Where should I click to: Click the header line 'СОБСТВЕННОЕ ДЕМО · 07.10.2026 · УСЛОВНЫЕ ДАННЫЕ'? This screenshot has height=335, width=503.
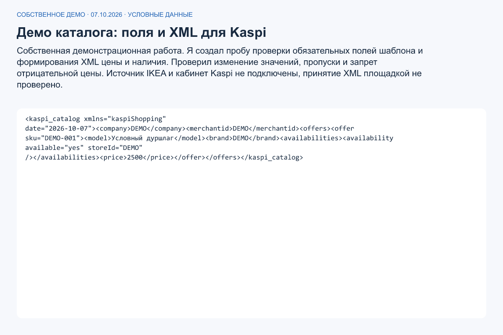(x=105, y=15)
